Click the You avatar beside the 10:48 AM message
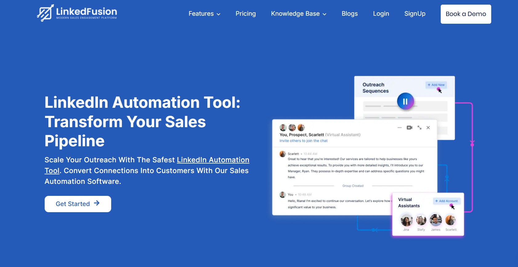518x267 pixels. [282, 195]
